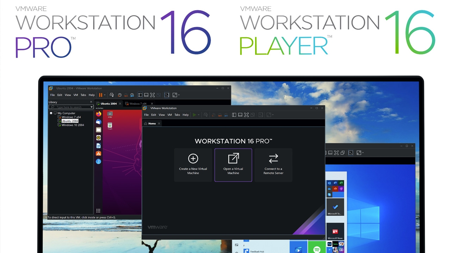
Task: Revert to snapshot icon in Ubuntu 2004 window
Action: pos(126,95)
